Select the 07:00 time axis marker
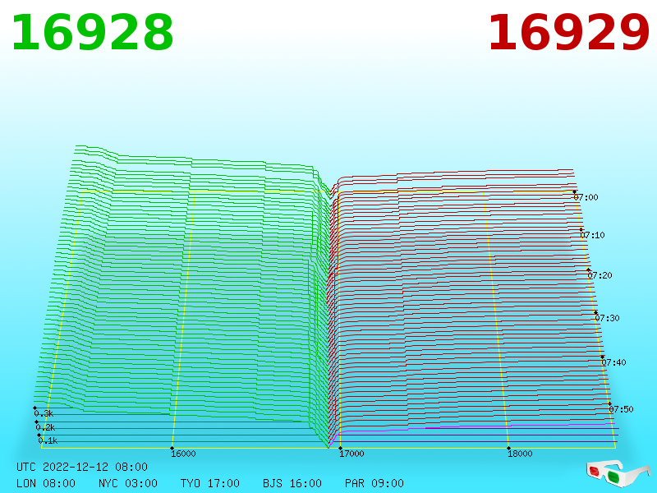The width and height of the screenshot is (657, 493). [586, 197]
